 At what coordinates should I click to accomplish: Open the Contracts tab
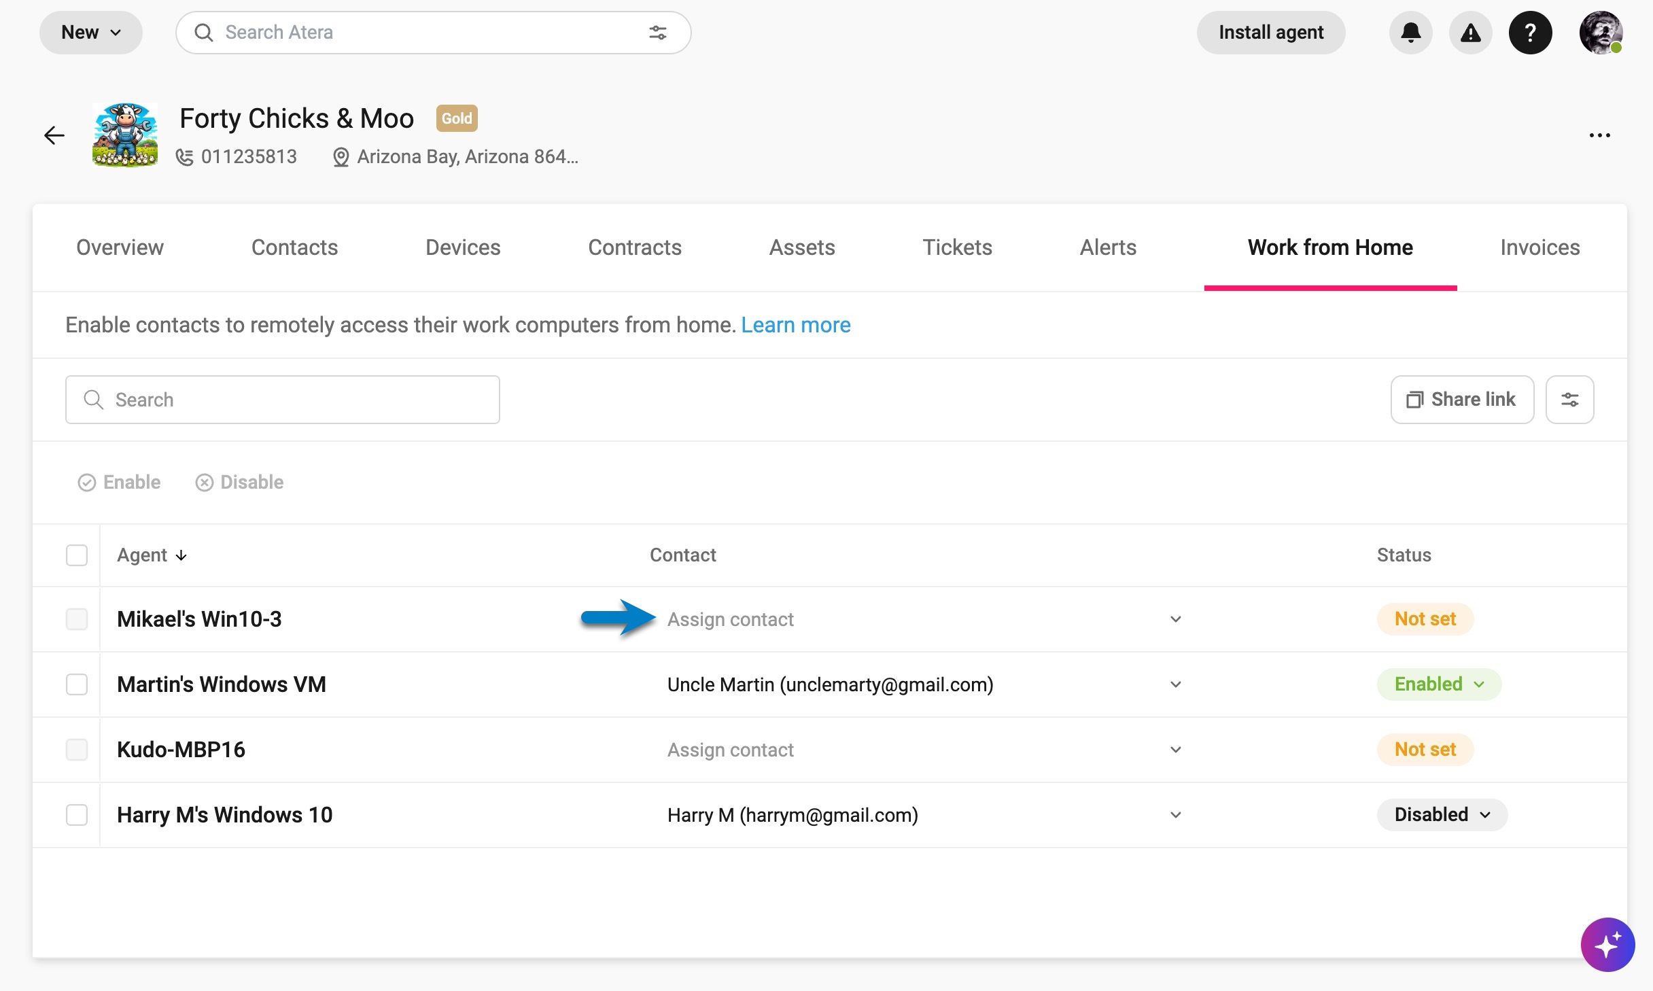(635, 247)
